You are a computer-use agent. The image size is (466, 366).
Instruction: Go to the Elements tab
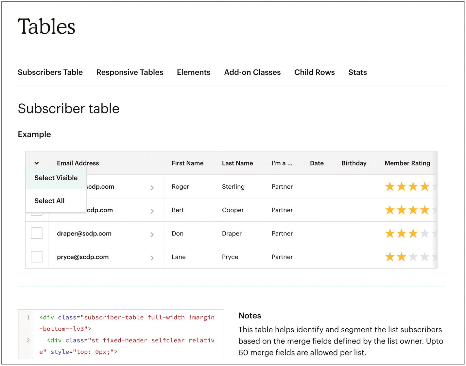[x=194, y=72]
